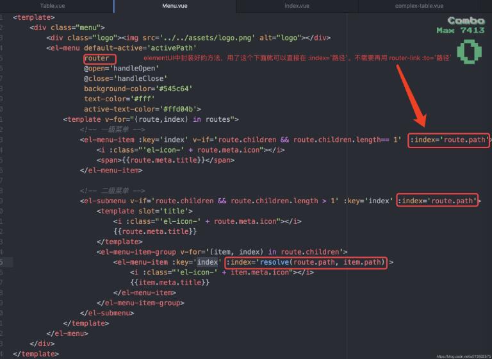
Task: Click the @close='handleClose' attribute line
Action: tap(126, 78)
